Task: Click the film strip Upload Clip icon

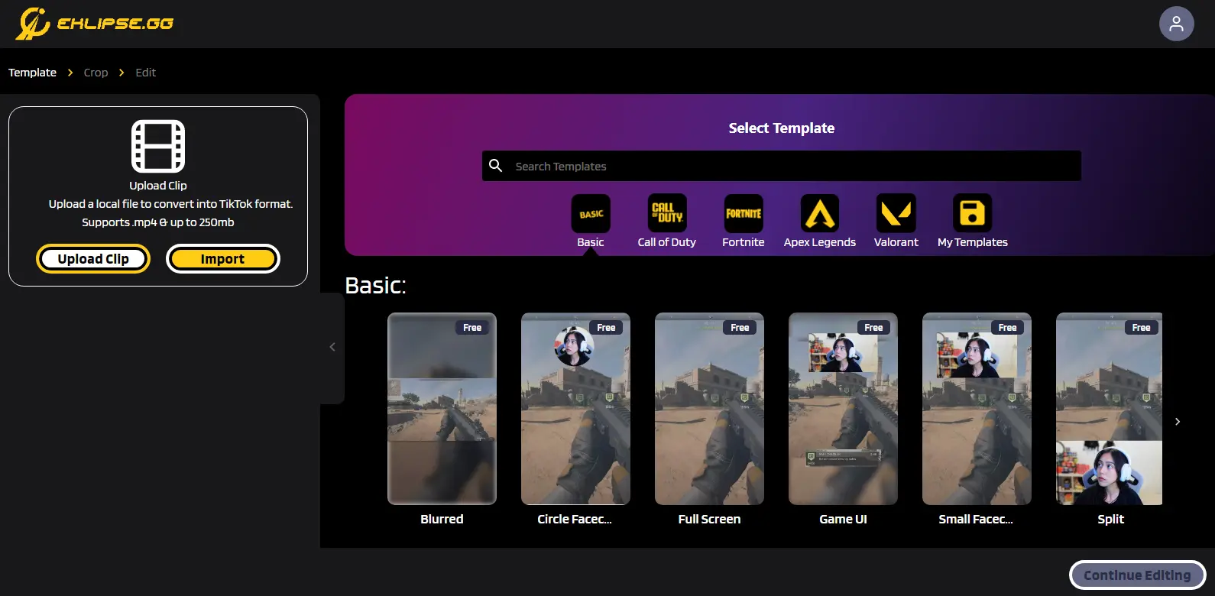Action: point(158,146)
